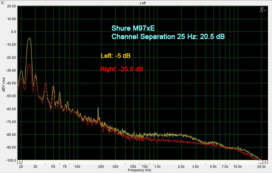Click the 20.00 value on the y-axis
The width and height of the screenshot is (272, 173).
click(x=12, y=6)
